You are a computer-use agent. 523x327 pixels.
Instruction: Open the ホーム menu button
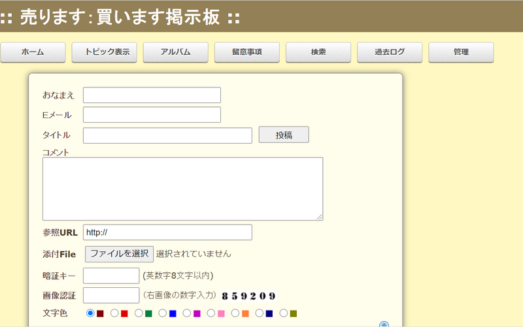pyautogui.click(x=33, y=52)
